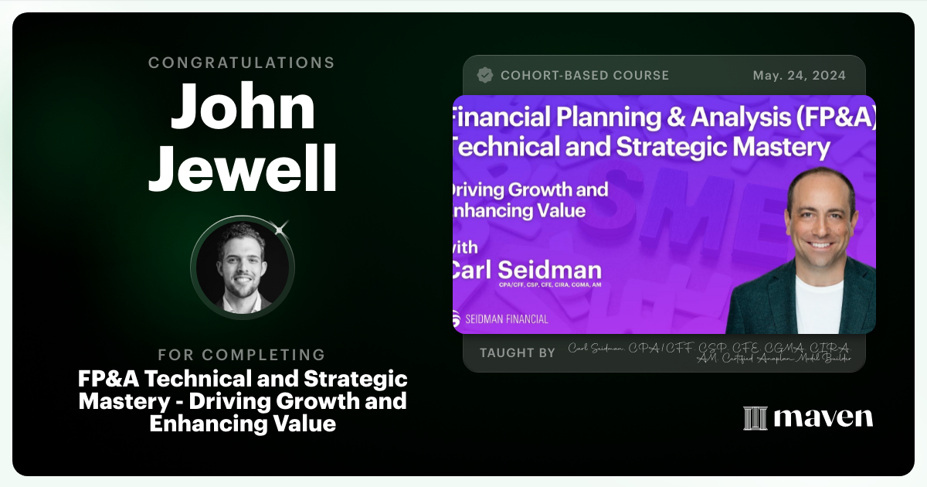Viewport: 927px width, 487px height.
Task: Click John Jewell's circular profile photo
Action: (x=243, y=266)
